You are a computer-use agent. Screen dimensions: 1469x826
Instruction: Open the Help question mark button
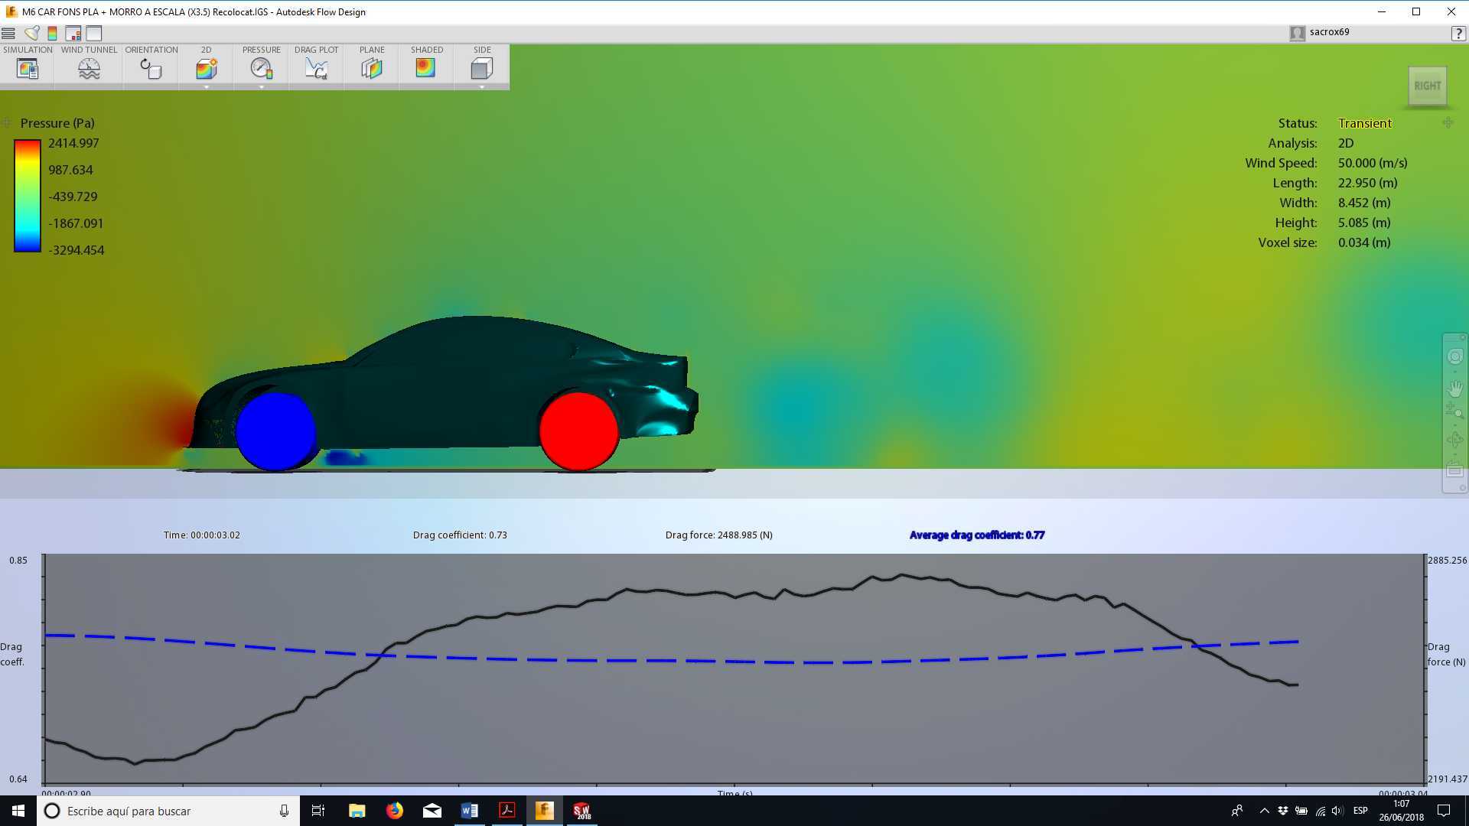1458,33
